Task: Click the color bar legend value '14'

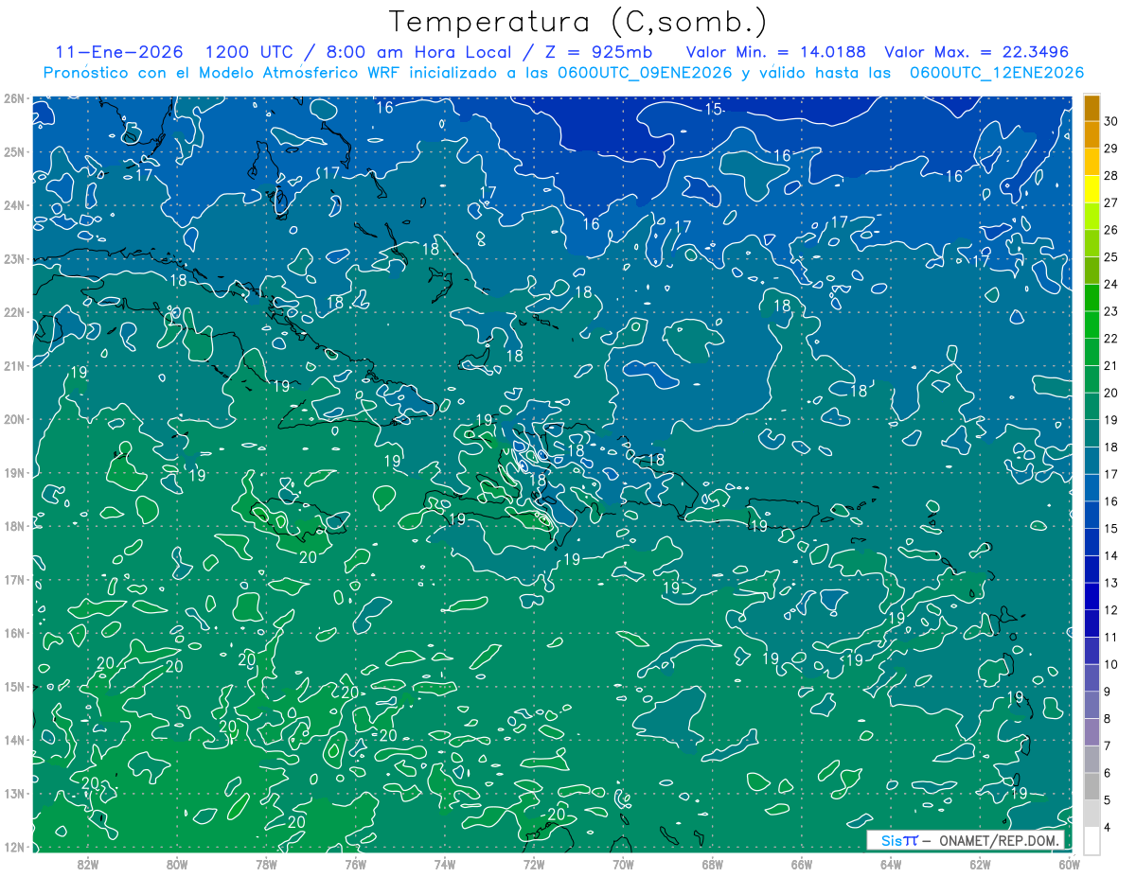Action: pyautogui.click(x=1110, y=555)
